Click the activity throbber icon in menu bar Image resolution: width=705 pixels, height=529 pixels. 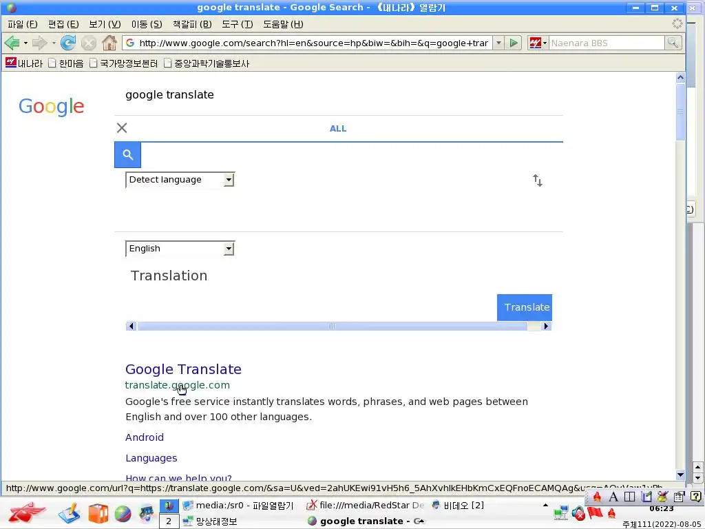pyautogui.click(x=677, y=24)
